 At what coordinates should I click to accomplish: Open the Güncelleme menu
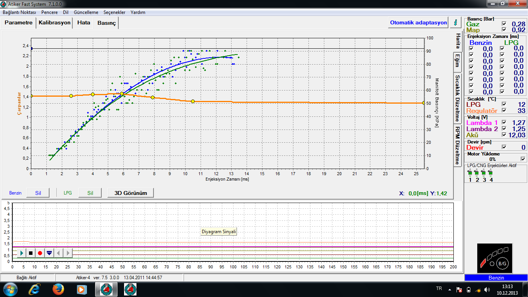tap(86, 12)
